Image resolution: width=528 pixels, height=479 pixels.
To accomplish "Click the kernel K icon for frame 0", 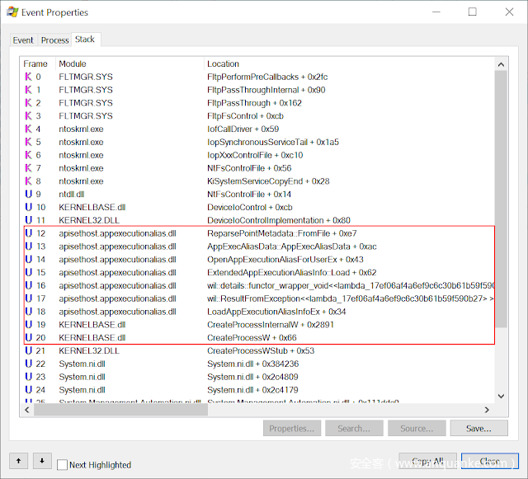I will click(x=29, y=77).
